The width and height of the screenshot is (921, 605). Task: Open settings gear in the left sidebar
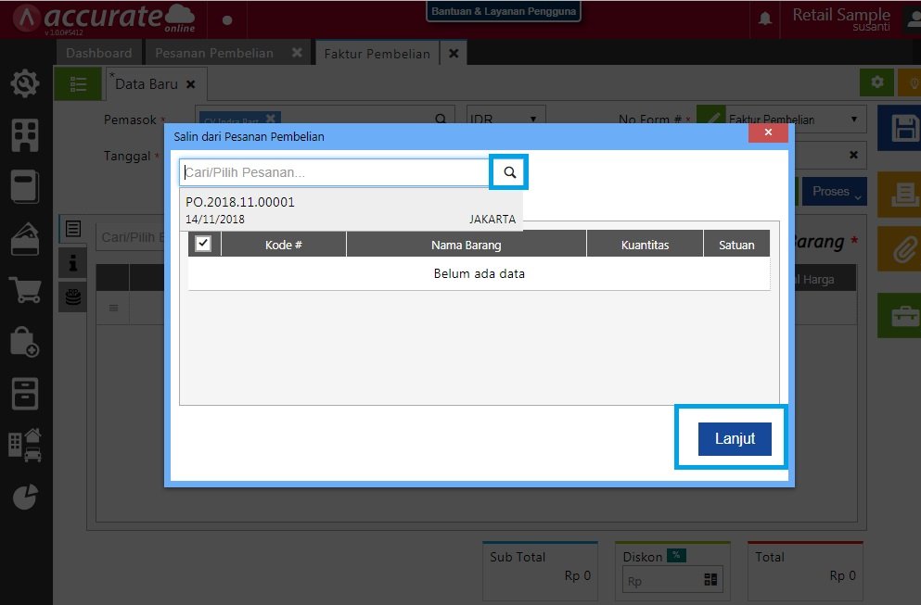25,84
